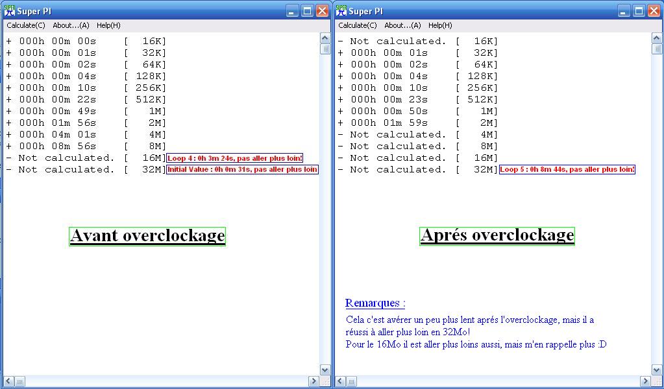Click horizontal scroll thumb in left window
The width and height of the screenshot is (664, 389).
[x=19, y=381]
